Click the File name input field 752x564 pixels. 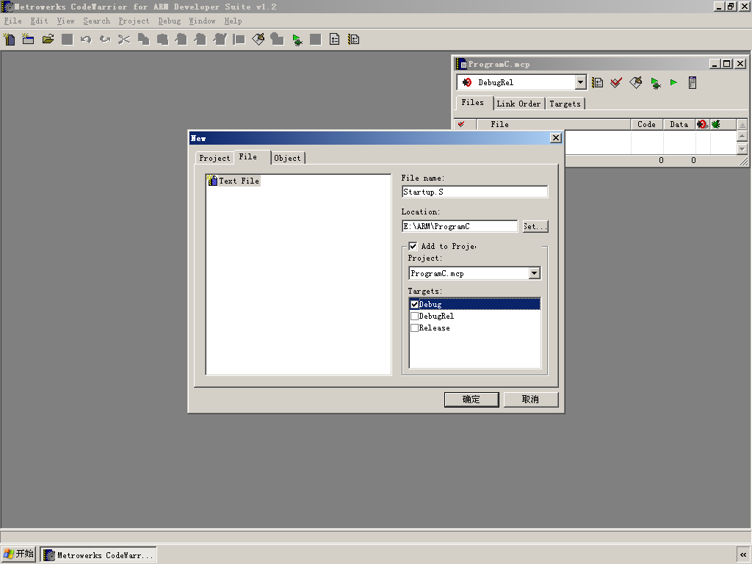coord(475,192)
